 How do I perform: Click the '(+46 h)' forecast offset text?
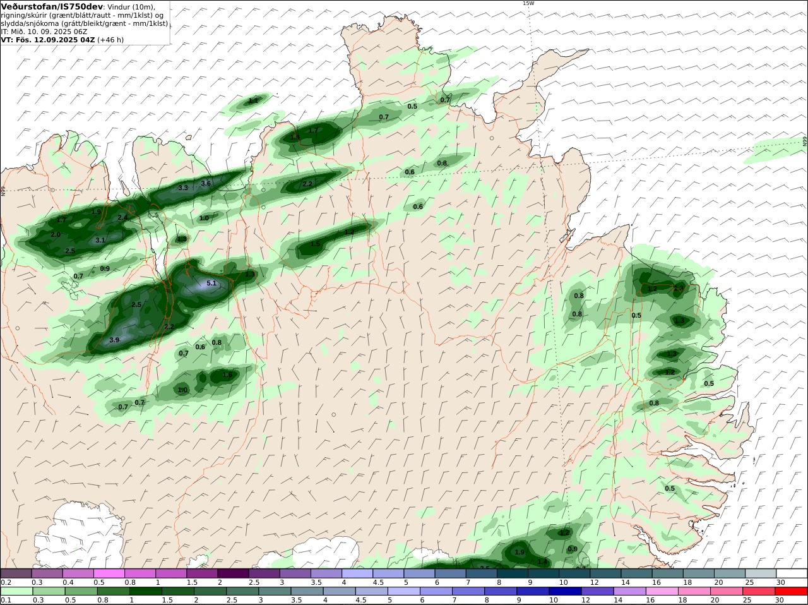point(110,39)
